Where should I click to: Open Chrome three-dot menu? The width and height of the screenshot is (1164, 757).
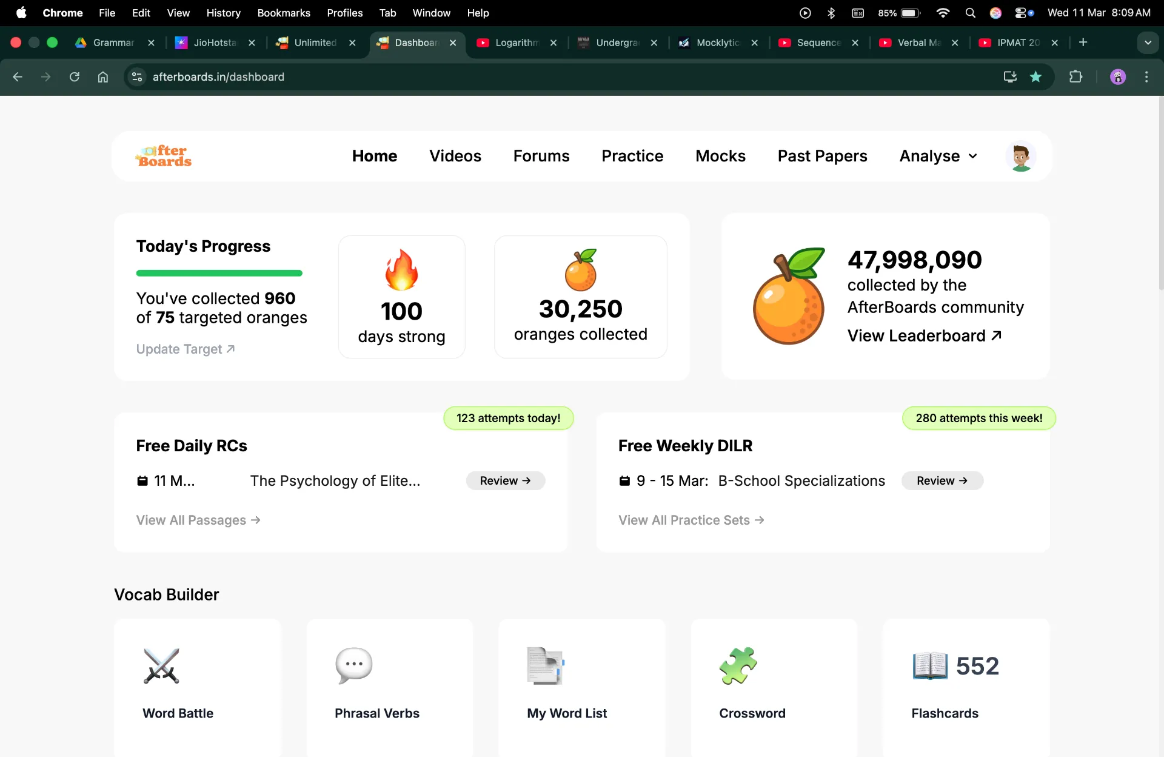[x=1146, y=76]
